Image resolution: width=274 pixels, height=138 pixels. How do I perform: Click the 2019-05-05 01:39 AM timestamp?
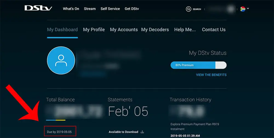tap(185, 136)
